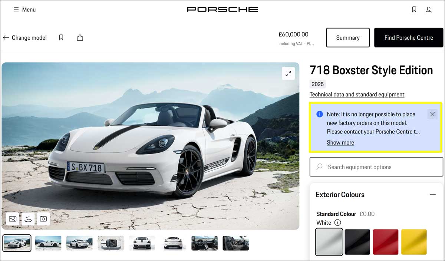Click the search magnifier icon
The height and width of the screenshot is (261, 445).
(319, 167)
